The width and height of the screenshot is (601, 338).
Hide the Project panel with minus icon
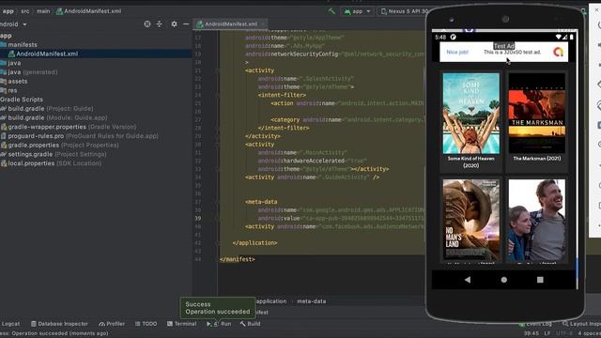pyautogui.click(x=186, y=23)
